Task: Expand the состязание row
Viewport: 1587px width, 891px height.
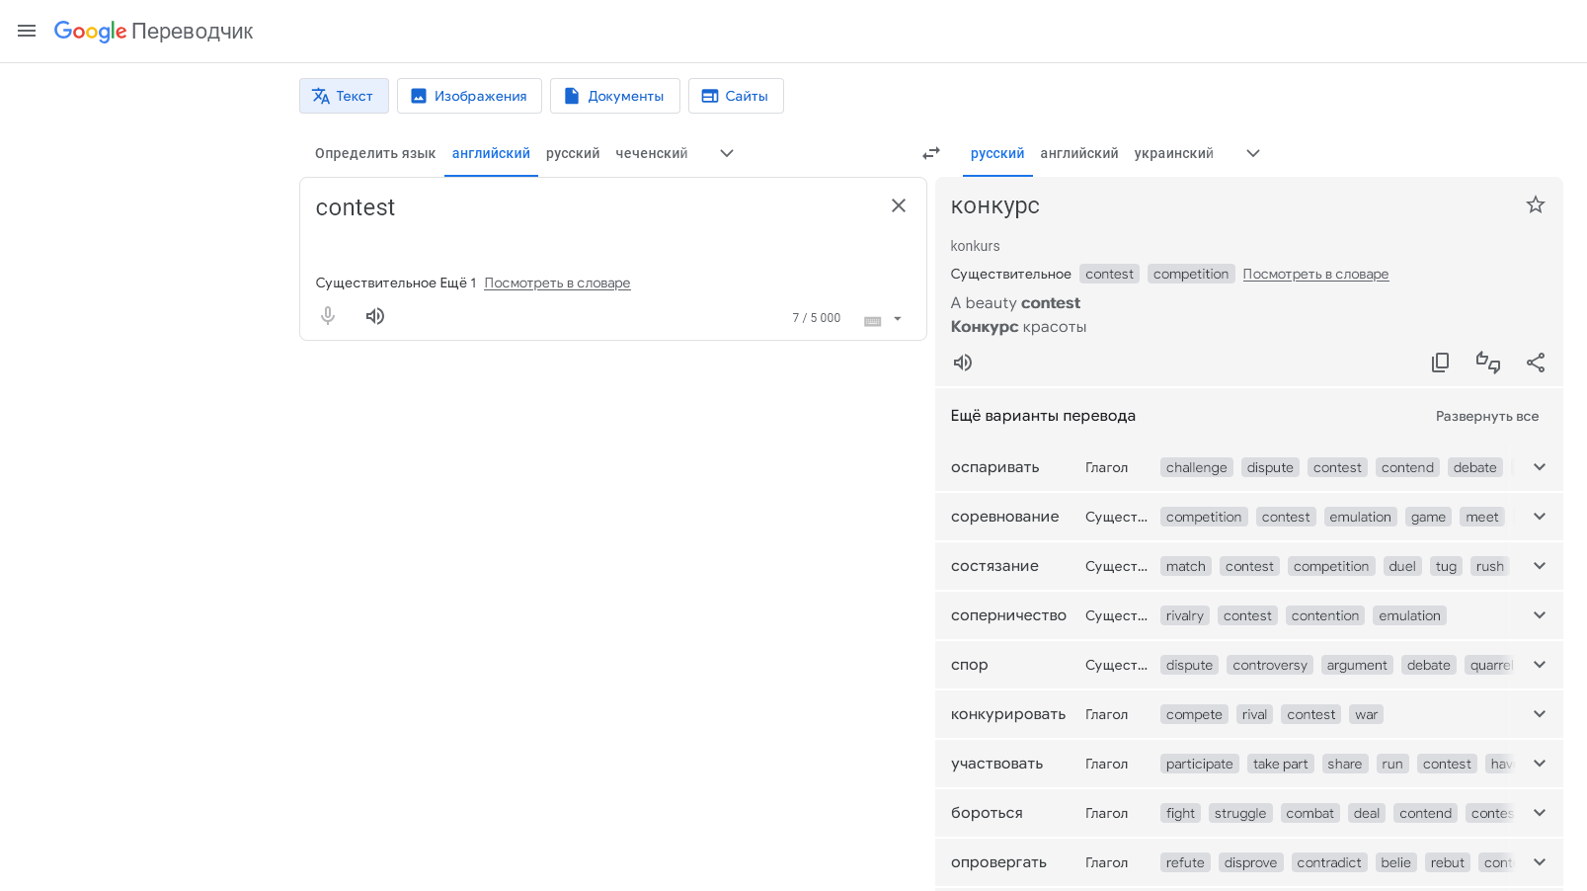Action: [1540, 566]
